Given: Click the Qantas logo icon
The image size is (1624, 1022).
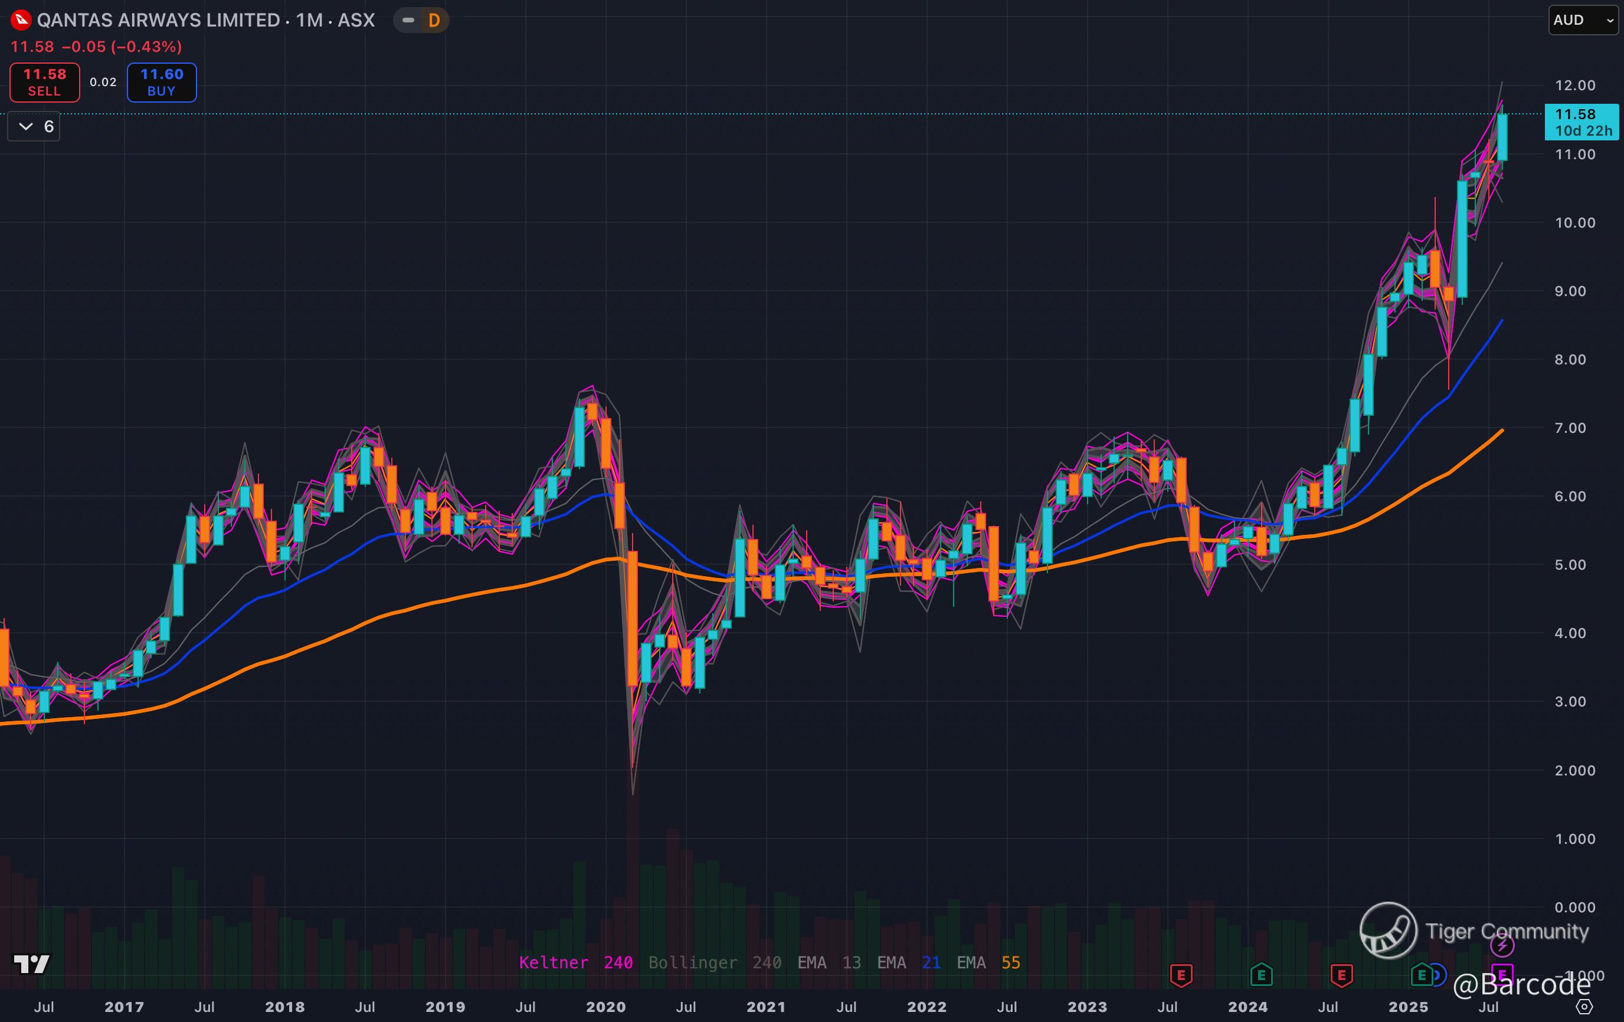Looking at the screenshot, I should coord(20,20).
